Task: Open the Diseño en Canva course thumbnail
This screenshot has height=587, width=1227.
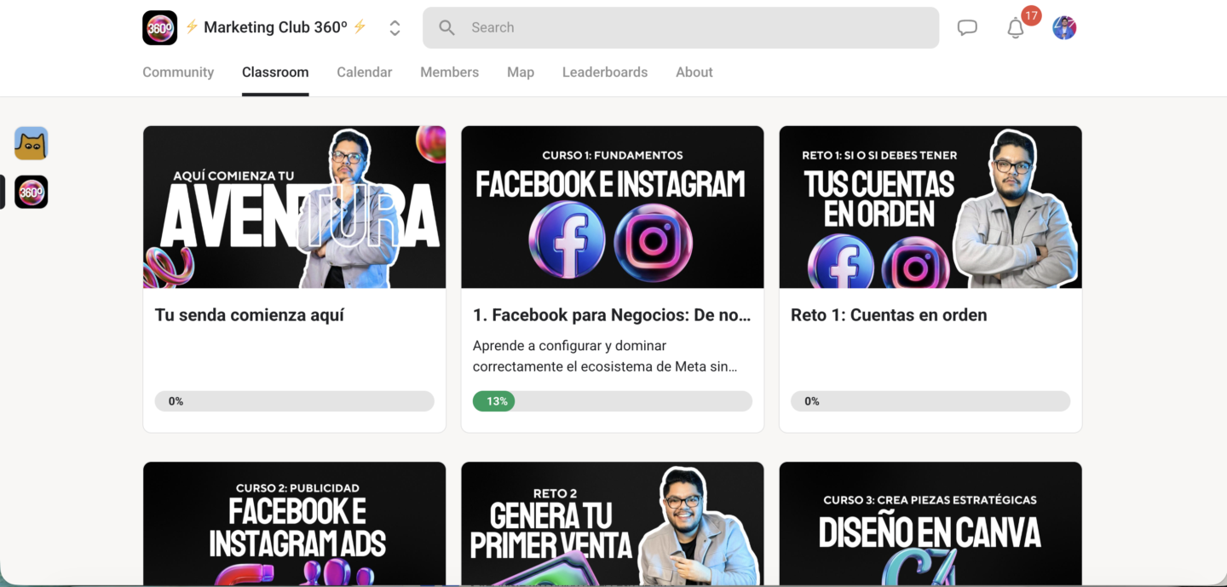Action: (x=930, y=524)
